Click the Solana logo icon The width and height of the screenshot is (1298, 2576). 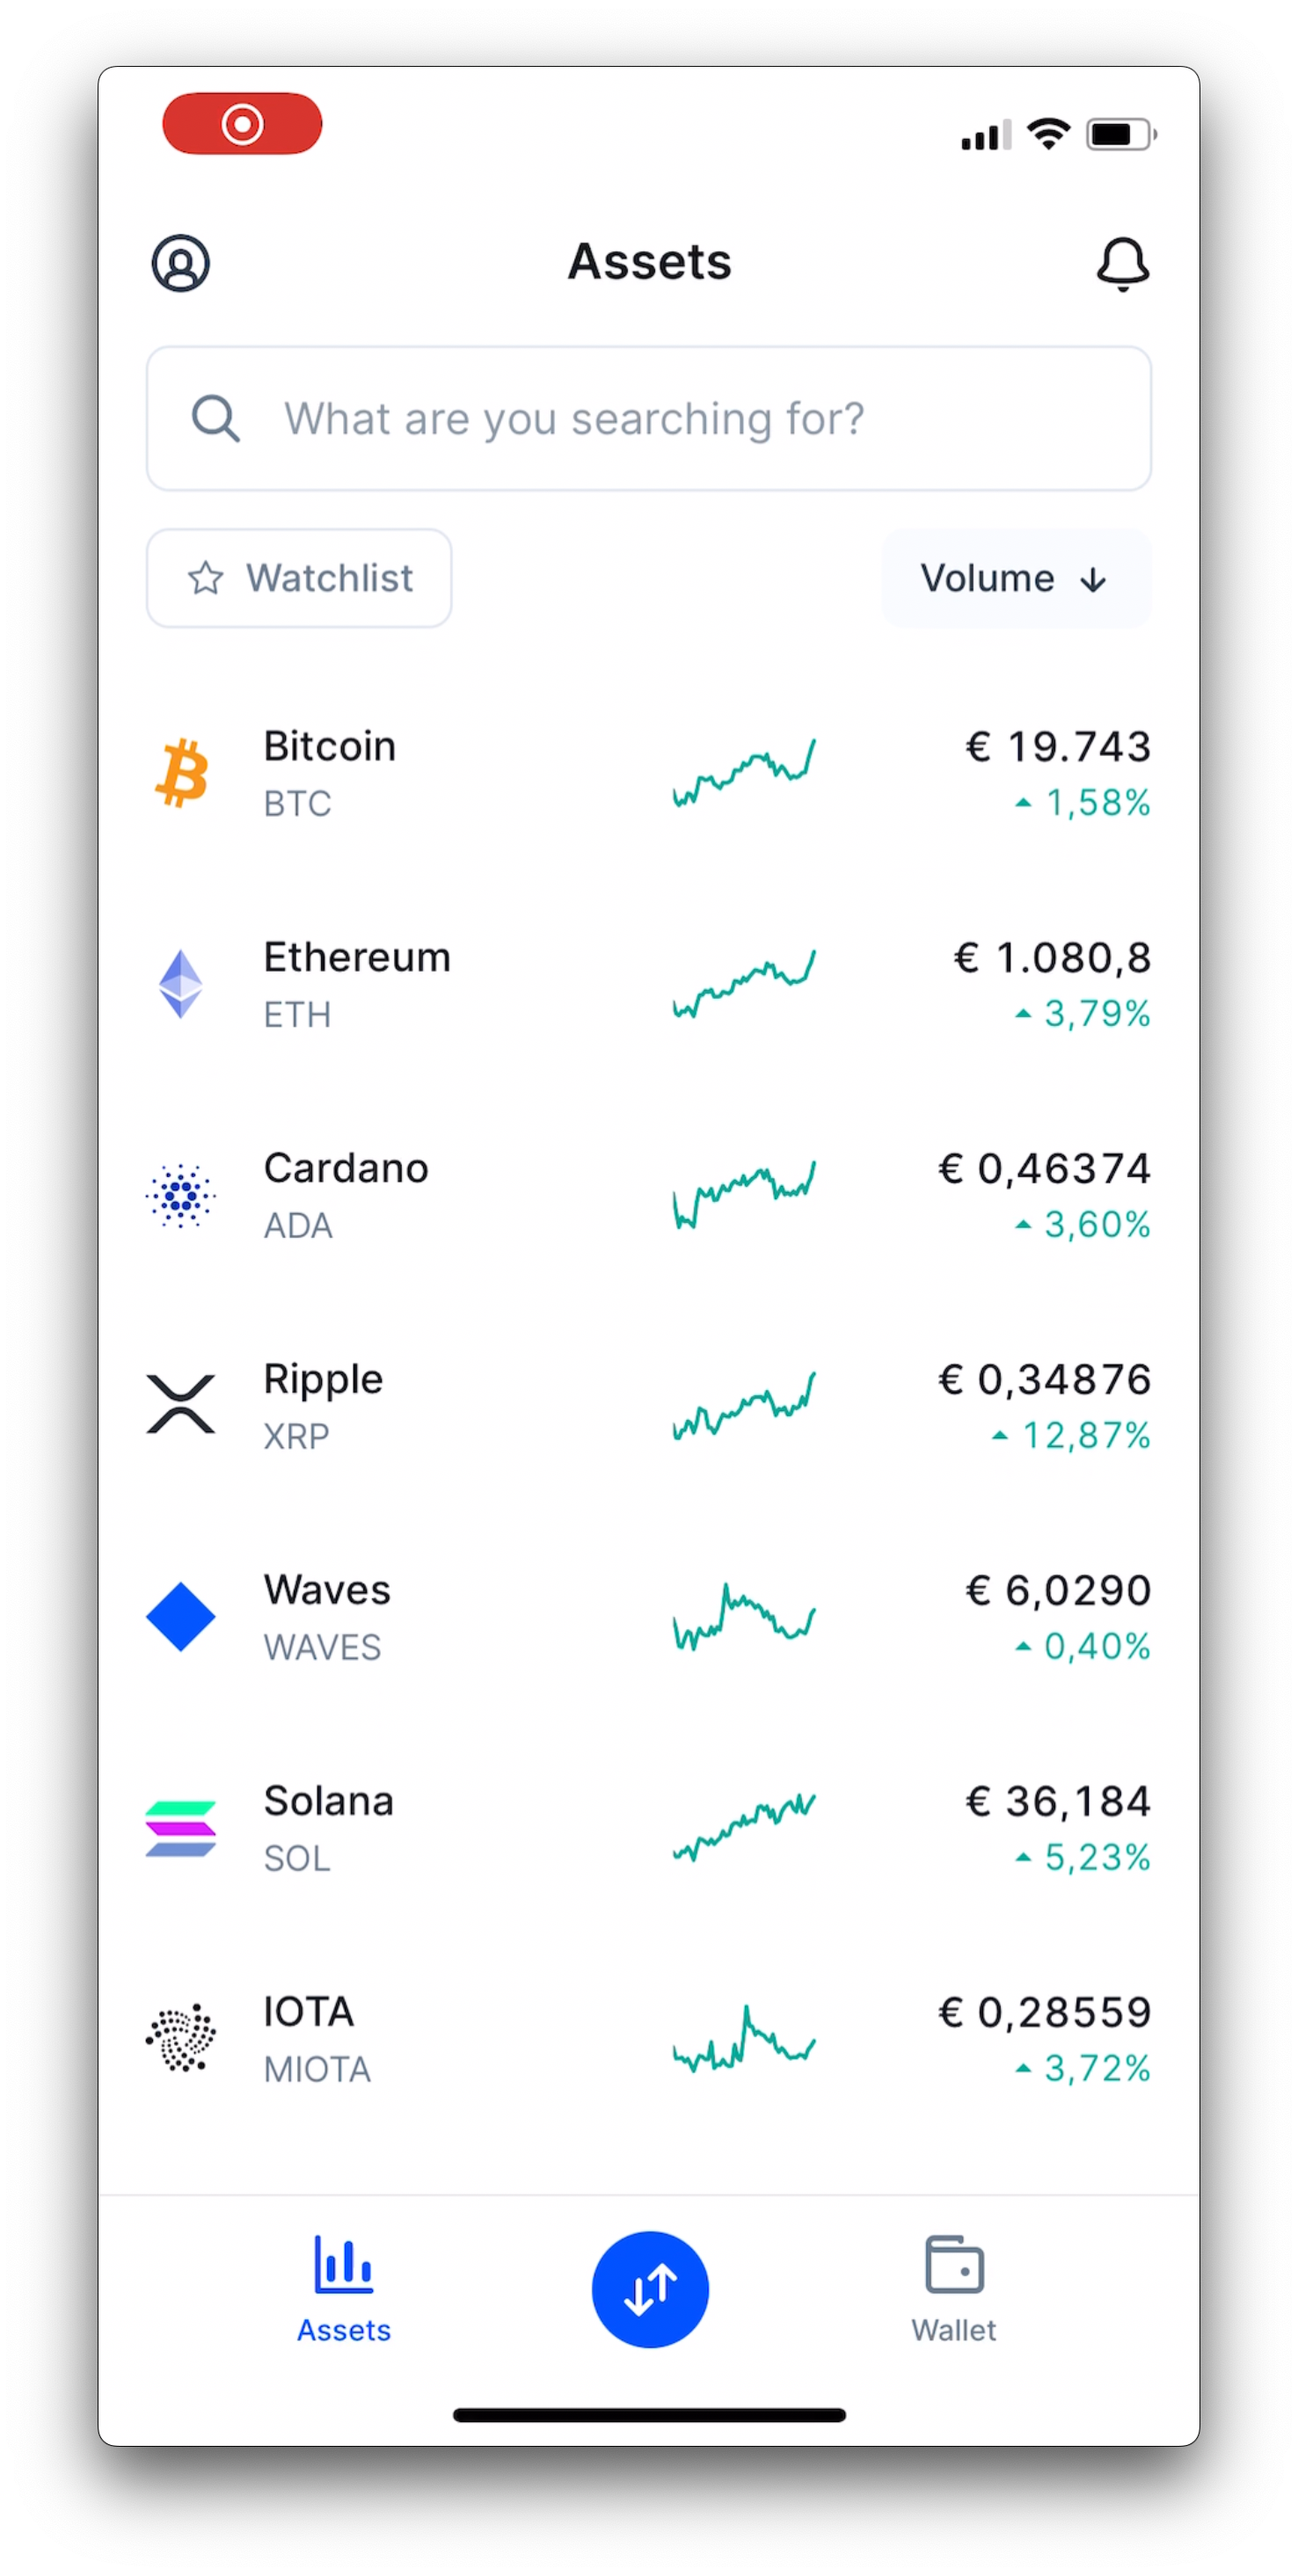181,1828
